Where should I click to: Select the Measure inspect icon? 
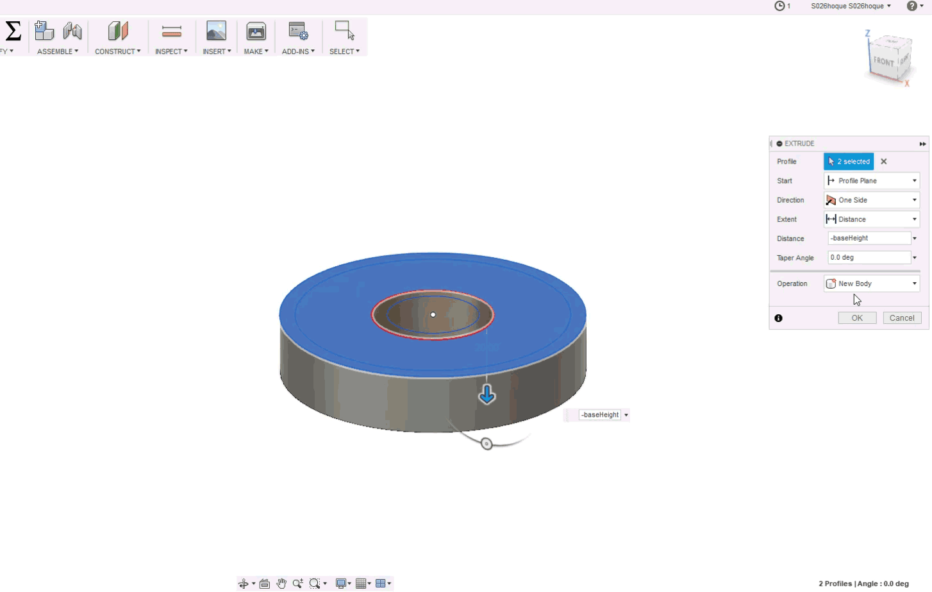[171, 31]
